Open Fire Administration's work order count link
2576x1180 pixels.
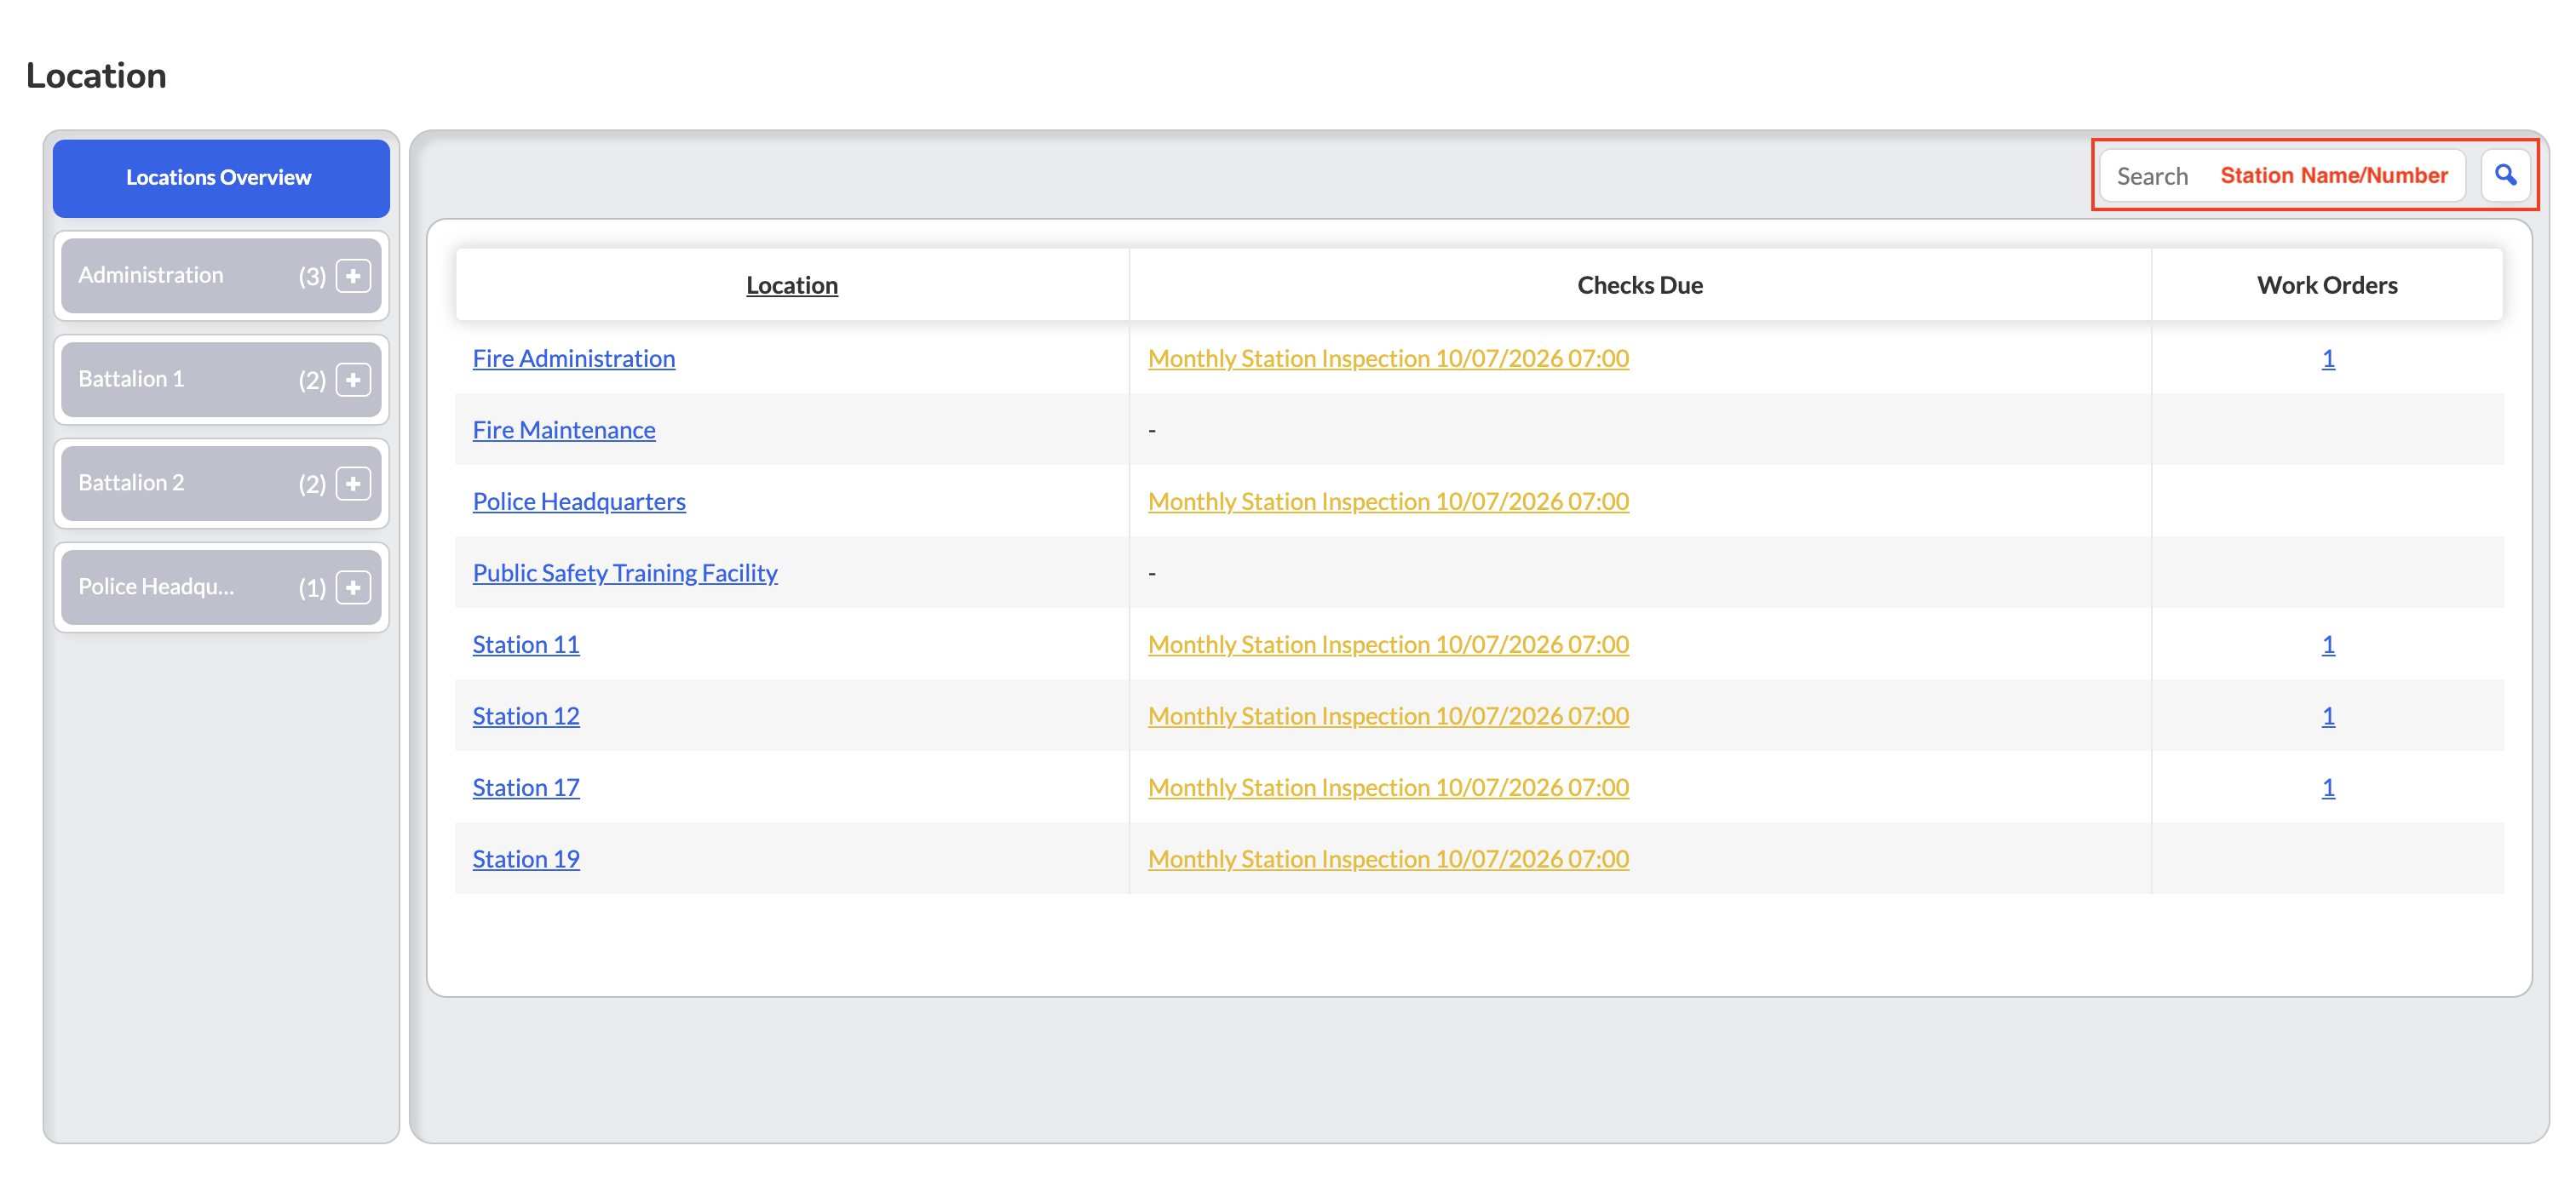click(2328, 358)
